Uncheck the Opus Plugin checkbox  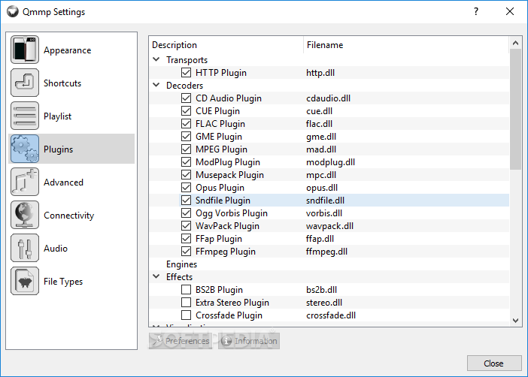pyautogui.click(x=186, y=188)
